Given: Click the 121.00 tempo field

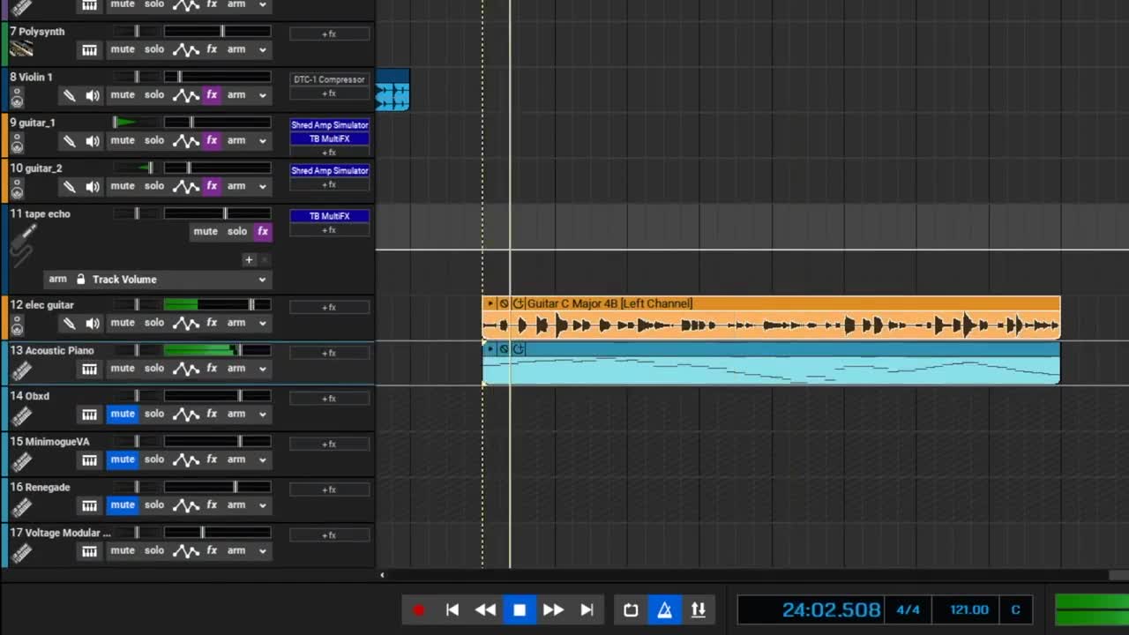Looking at the screenshot, I should point(968,609).
